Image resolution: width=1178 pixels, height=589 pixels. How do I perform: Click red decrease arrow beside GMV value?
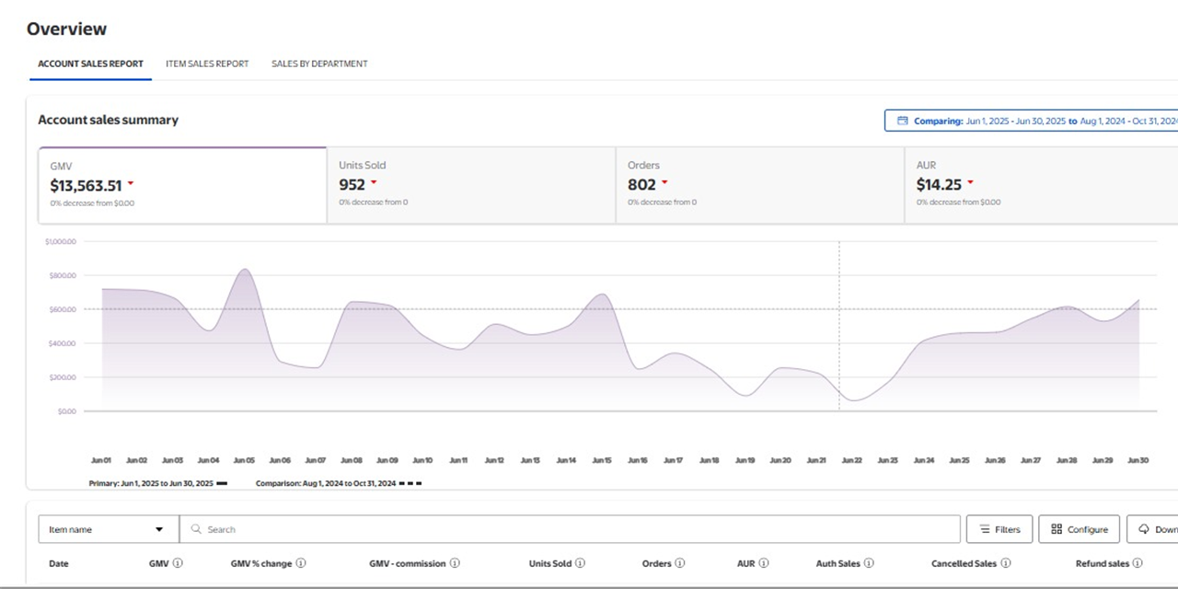[131, 184]
